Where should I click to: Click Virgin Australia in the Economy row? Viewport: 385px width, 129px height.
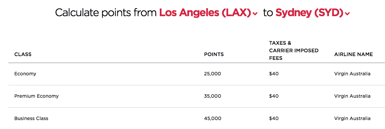(x=352, y=74)
